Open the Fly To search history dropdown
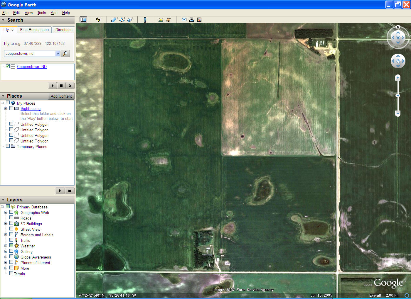This screenshot has height=299, width=411. pyautogui.click(x=58, y=53)
